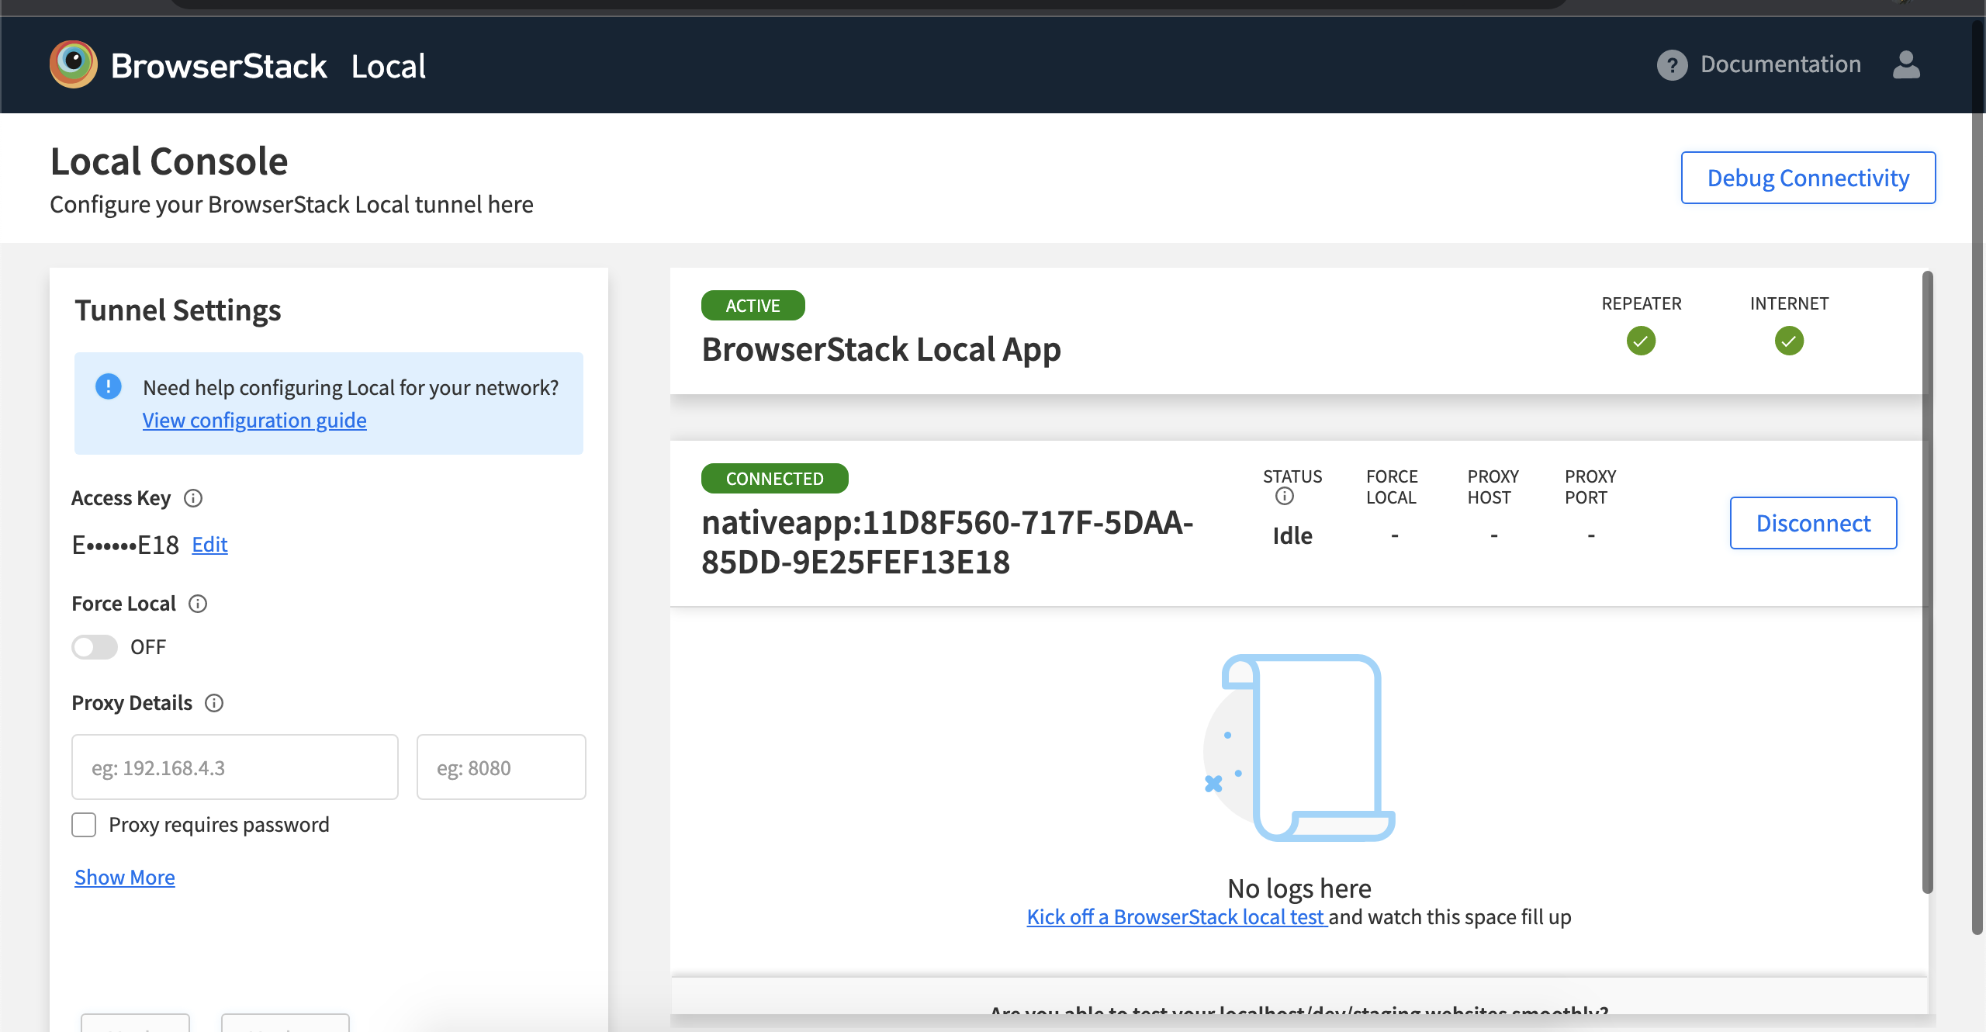Click the Force Local info icon
This screenshot has height=1032, width=1986.
pyautogui.click(x=198, y=604)
